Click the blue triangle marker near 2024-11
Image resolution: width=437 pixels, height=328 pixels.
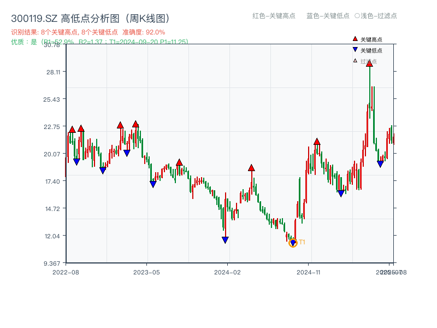click(x=340, y=193)
